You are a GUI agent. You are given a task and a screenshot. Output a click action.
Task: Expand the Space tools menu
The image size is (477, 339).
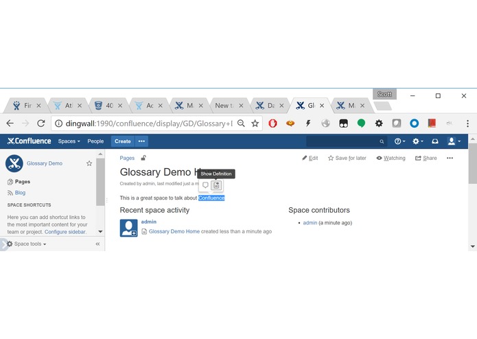27,244
